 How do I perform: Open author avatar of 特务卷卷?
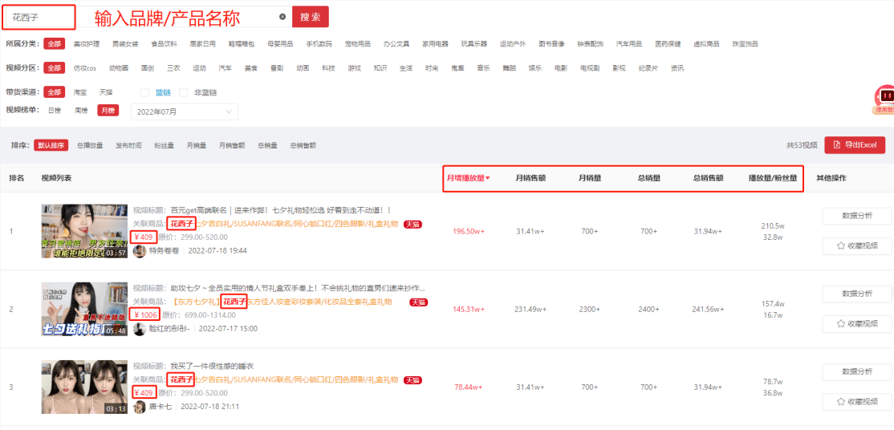[x=139, y=250]
